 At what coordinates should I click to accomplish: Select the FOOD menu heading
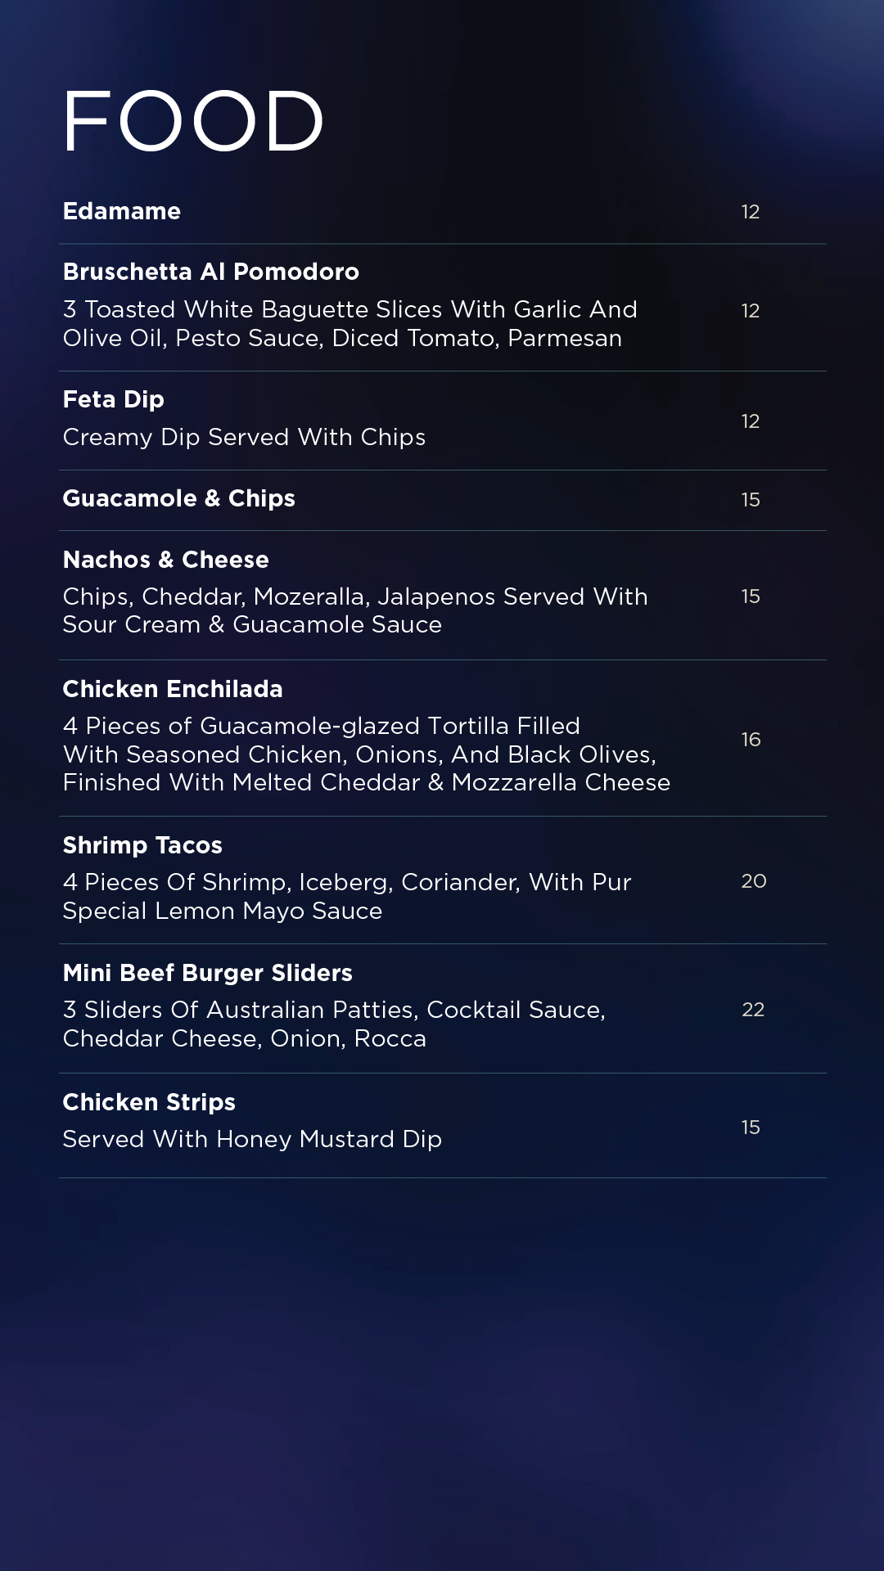[193, 121]
